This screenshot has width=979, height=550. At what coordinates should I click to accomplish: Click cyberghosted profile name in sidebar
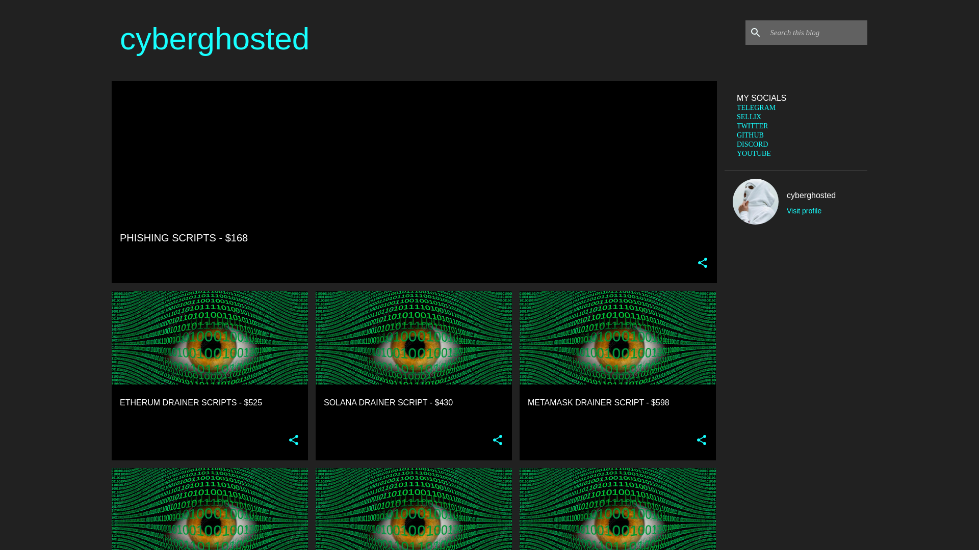point(811,196)
